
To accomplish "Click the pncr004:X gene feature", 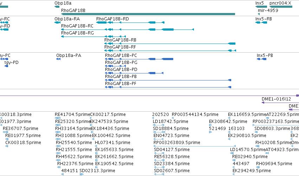I will pos(281,7).
